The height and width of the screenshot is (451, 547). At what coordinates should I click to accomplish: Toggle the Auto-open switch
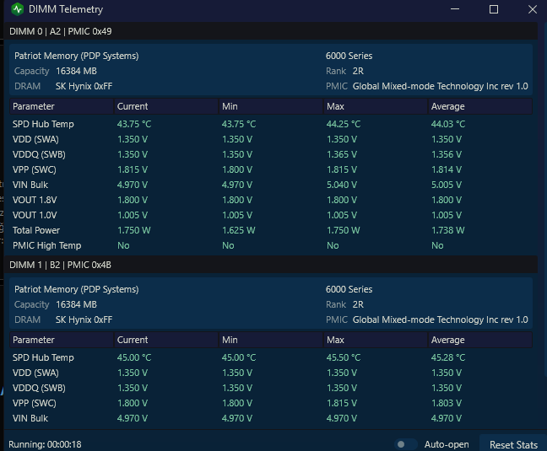point(406,444)
